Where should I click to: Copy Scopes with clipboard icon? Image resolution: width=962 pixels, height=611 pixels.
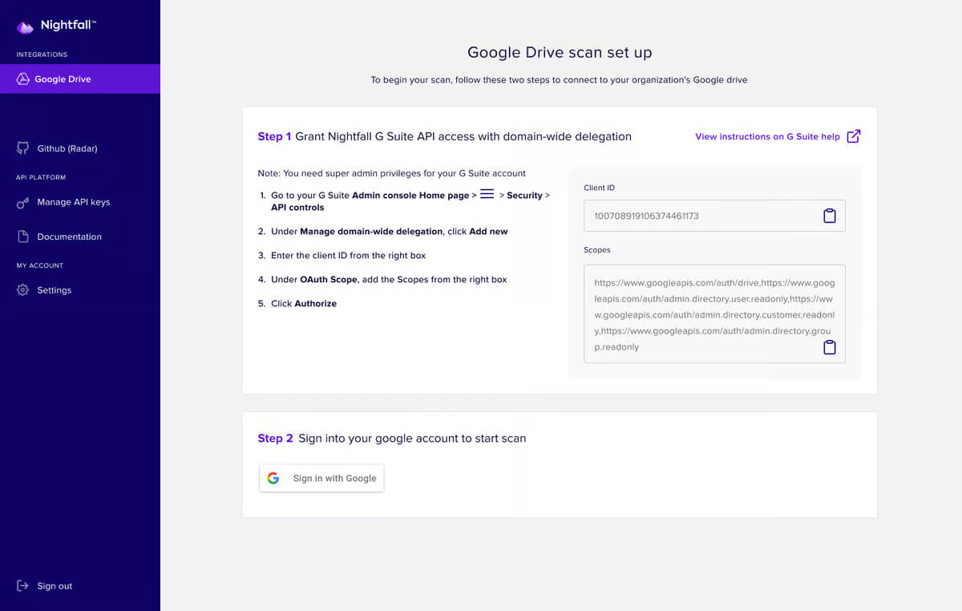(x=830, y=347)
